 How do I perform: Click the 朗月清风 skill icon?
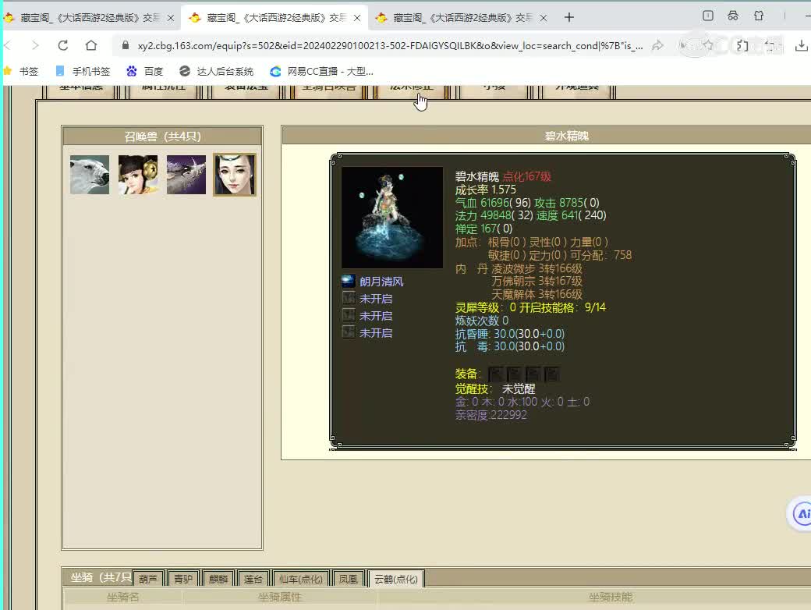pyautogui.click(x=348, y=281)
